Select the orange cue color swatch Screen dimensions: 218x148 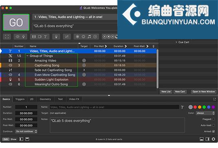pyautogui.click(x=200, y=107)
